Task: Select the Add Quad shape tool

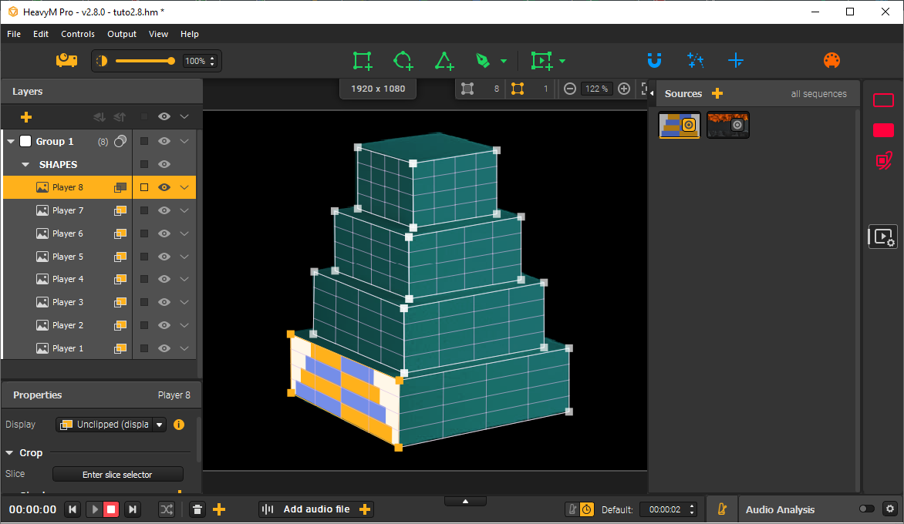Action: (x=362, y=61)
